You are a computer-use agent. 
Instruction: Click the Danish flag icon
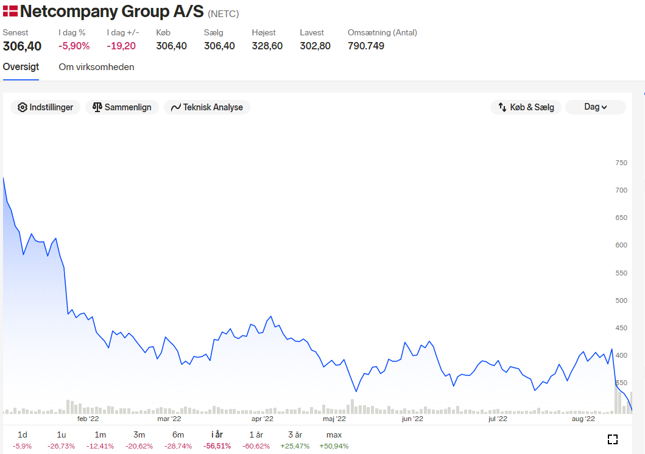tap(10, 11)
